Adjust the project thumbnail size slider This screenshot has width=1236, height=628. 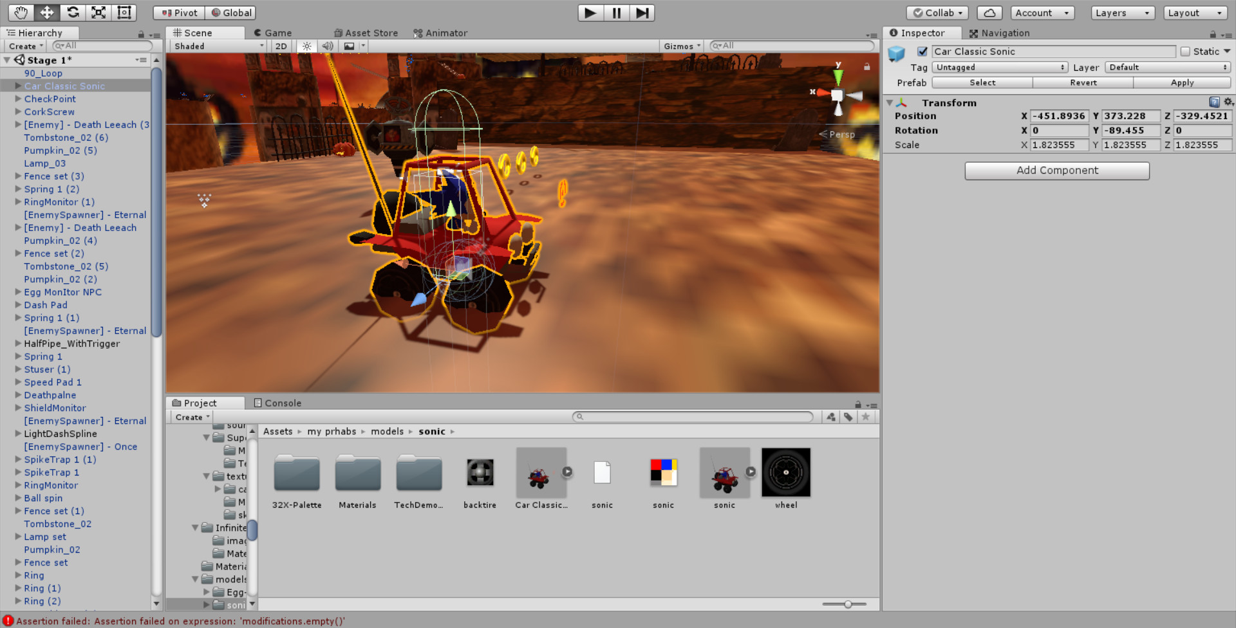[848, 604]
